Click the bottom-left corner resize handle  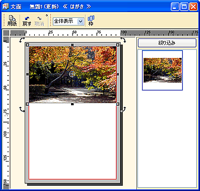27,104
